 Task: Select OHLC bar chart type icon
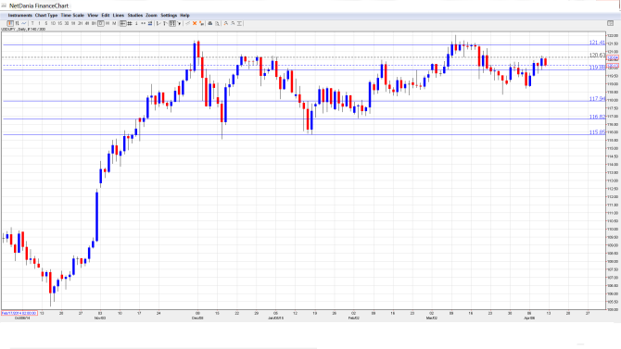[17, 23]
